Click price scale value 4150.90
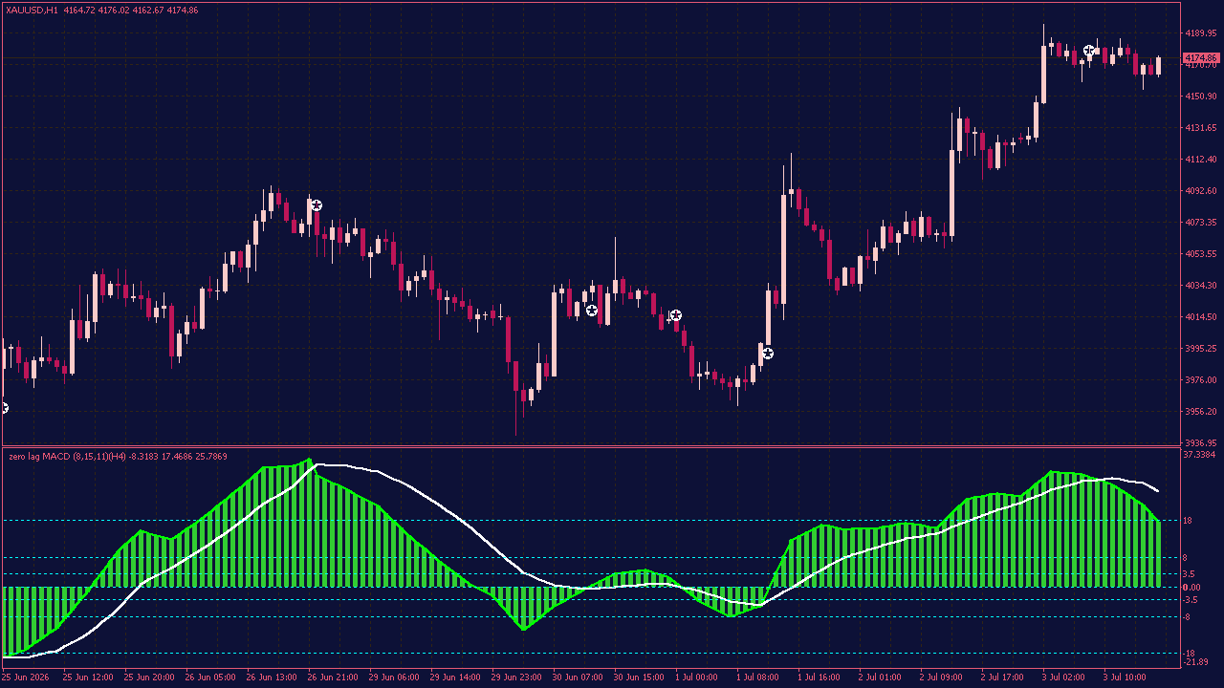1224x688 pixels. tap(1200, 97)
